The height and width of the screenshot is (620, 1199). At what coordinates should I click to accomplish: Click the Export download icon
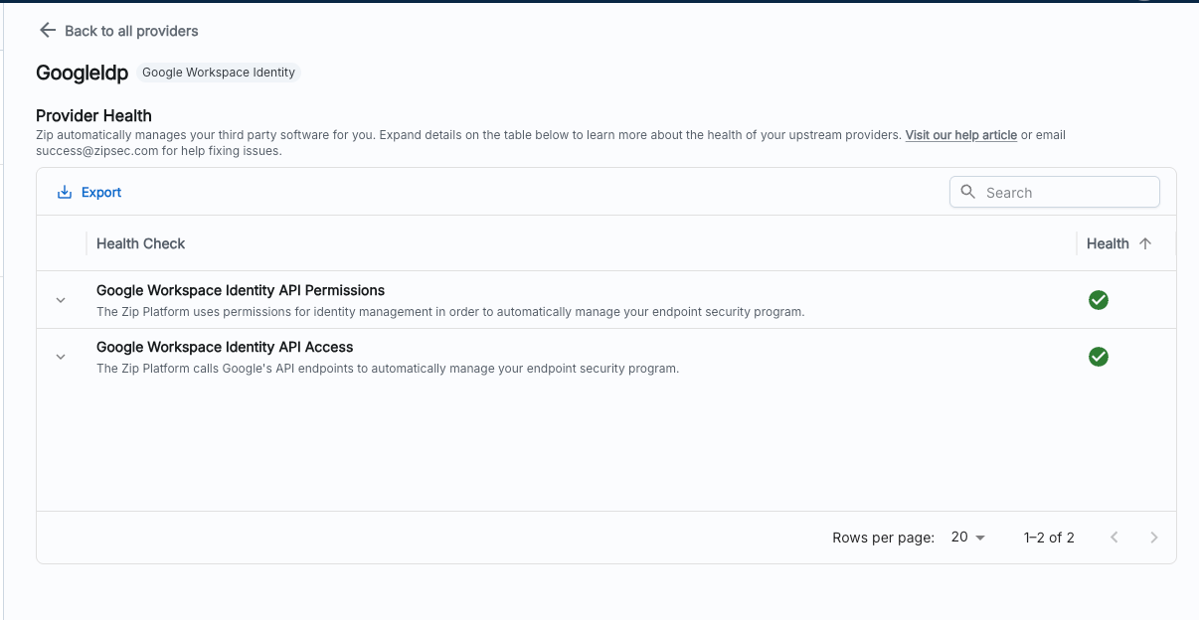tap(65, 193)
